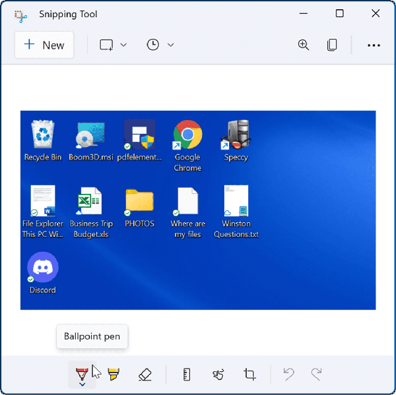Click Google Chrome shortcut in snip

(187, 135)
